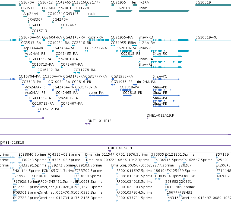Click the lectin-24A gene arrow
The image size is (231, 202).
pyautogui.click(x=135, y=5)
